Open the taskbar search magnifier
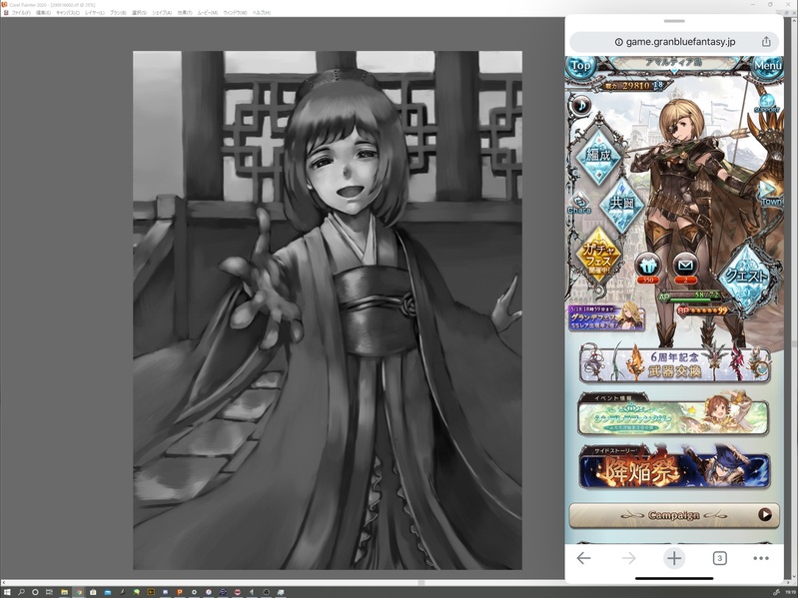The width and height of the screenshot is (798, 598). coord(21,592)
